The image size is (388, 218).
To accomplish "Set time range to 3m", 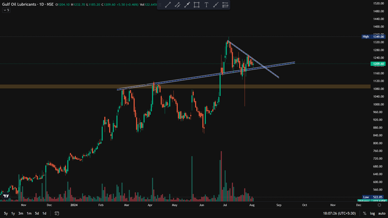I will point(21,213).
